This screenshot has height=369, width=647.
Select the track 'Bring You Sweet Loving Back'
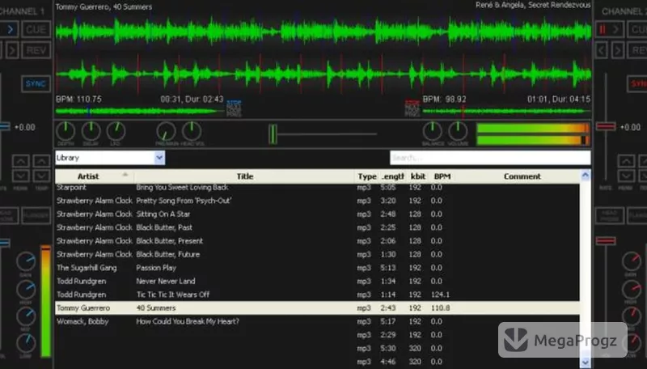[317, 188]
